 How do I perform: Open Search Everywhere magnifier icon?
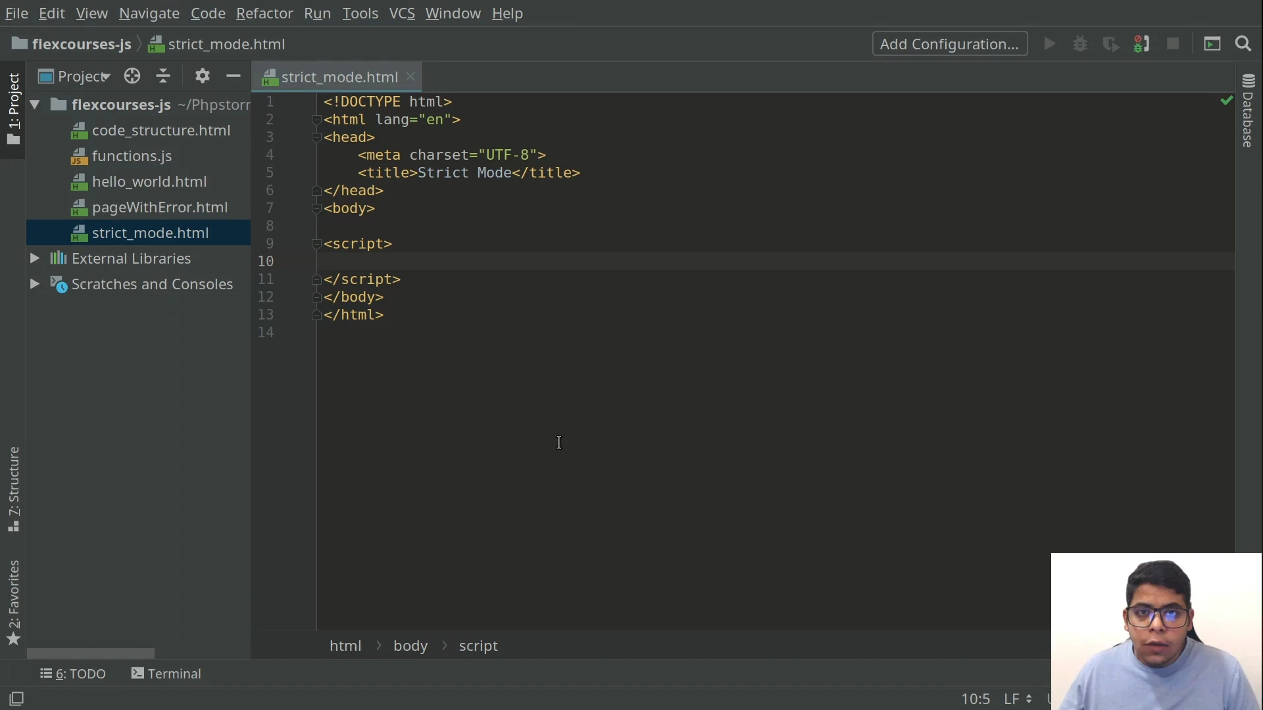pyautogui.click(x=1243, y=44)
